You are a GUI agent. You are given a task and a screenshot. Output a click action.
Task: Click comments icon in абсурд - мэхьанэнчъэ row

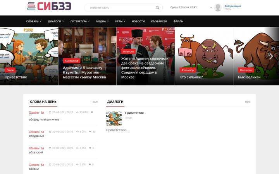click(92, 112)
